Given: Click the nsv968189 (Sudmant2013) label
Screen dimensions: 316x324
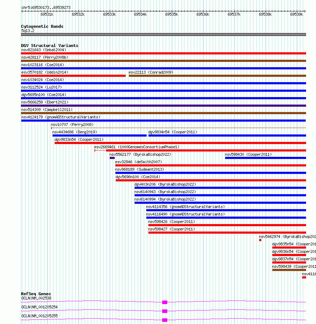Looking at the screenshot, I should pyautogui.click(x=140, y=169).
